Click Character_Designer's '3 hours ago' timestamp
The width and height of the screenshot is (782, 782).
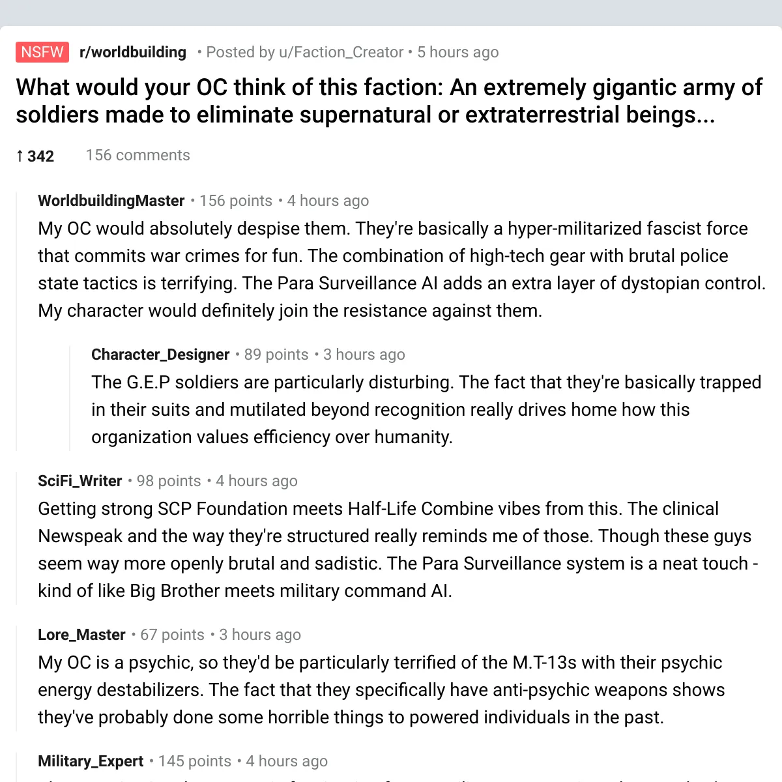pos(364,355)
